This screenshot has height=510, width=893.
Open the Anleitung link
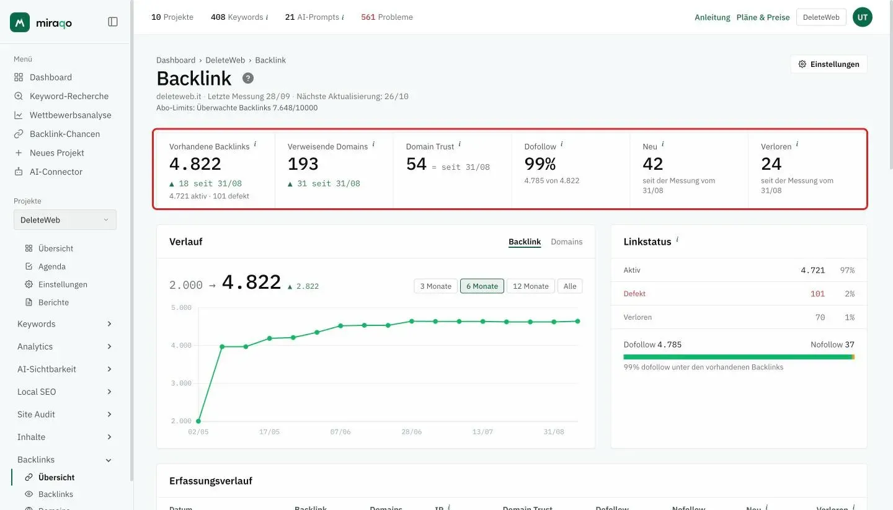coord(713,17)
